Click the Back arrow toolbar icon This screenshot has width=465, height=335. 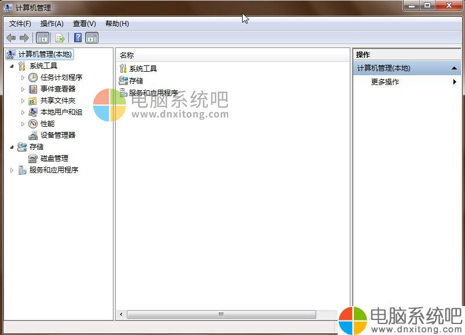(11, 38)
